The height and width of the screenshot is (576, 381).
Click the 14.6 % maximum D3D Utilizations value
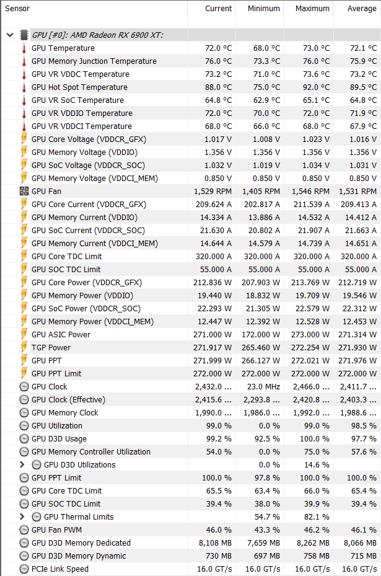317,464
